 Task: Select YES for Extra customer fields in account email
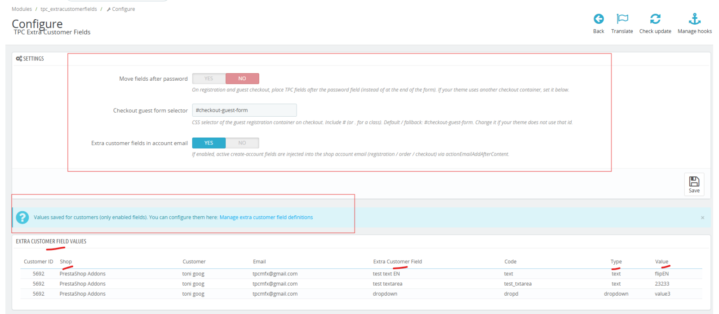point(209,143)
